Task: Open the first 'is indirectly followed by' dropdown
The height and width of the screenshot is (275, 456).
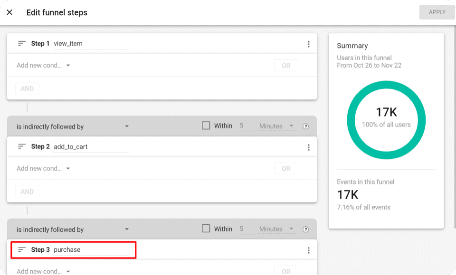Action: (126, 126)
